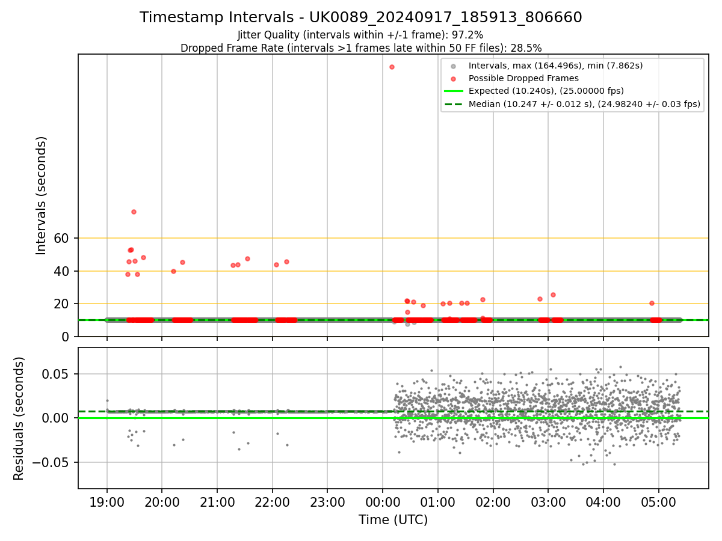This screenshot has height=541, width=722.
Task: Click the "03:00" x-axis tick label
Action: point(548,501)
